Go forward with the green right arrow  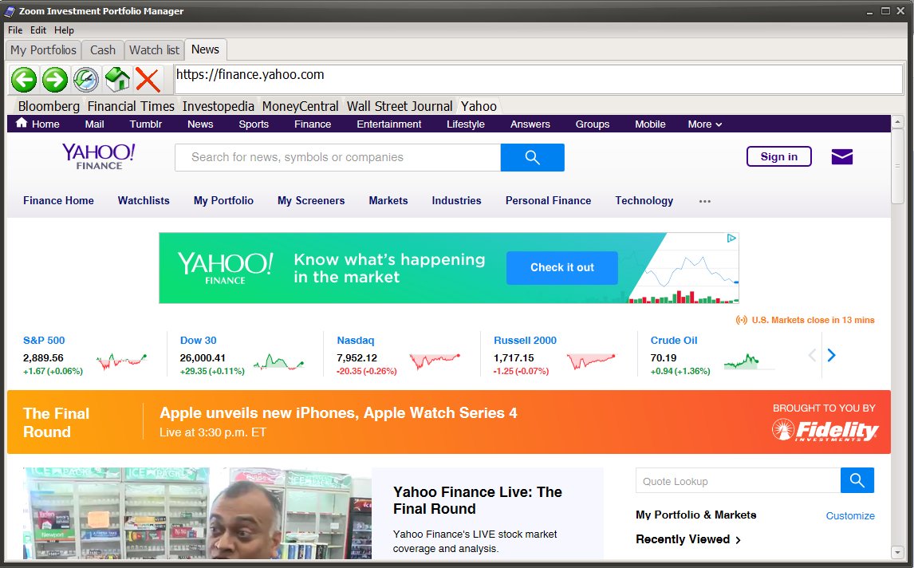tap(55, 79)
